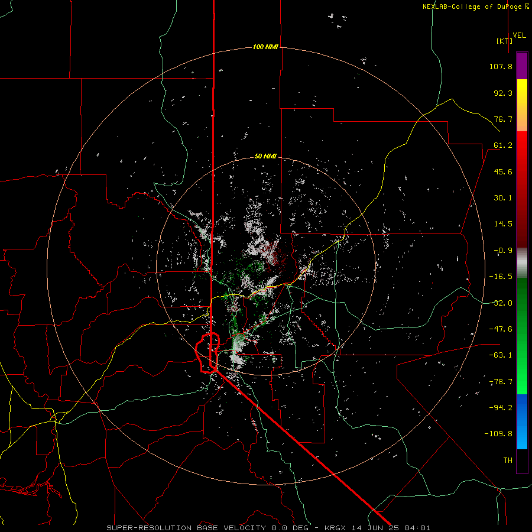532x532 pixels.
Task: Click the -109.8 velocity scale value
Action: 498,434
